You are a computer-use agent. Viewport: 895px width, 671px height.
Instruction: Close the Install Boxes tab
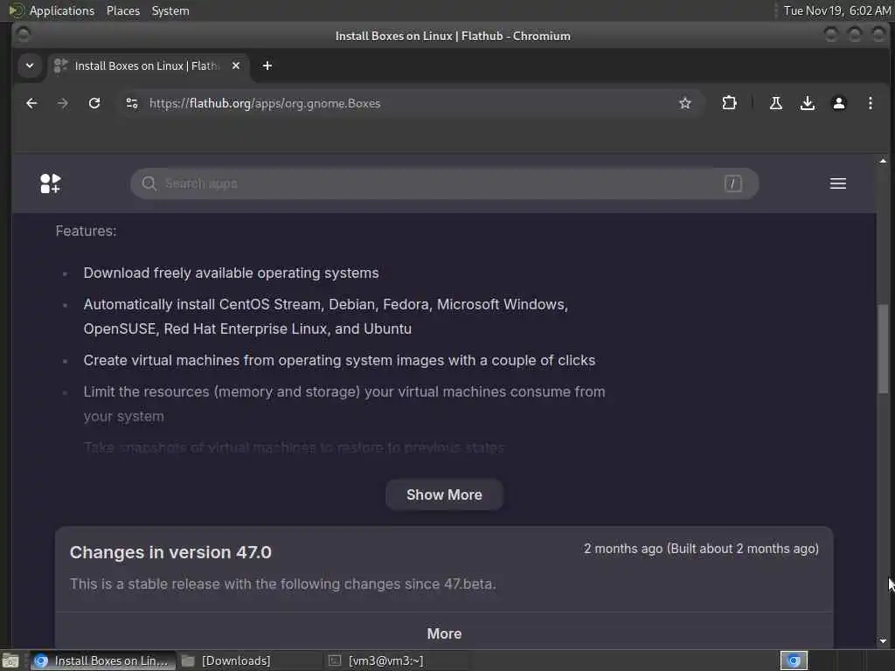[236, 66]
